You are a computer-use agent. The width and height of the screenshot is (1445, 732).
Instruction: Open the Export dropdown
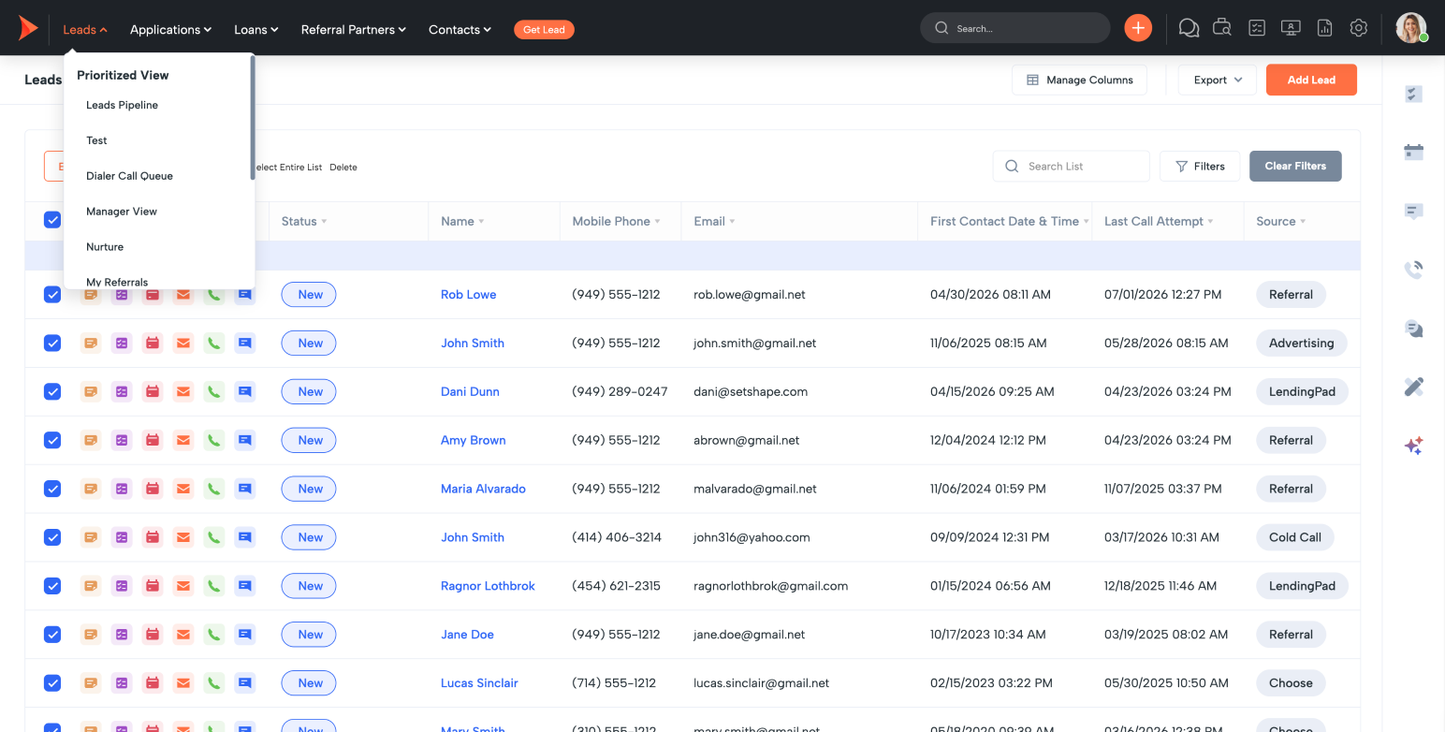[1217, 80]
